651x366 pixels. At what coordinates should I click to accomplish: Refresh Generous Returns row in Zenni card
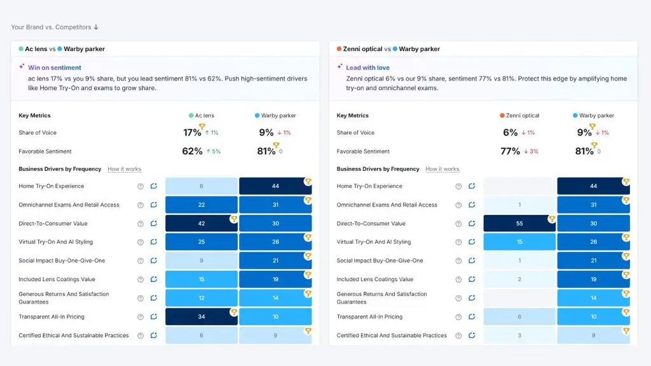pos(472,298)
